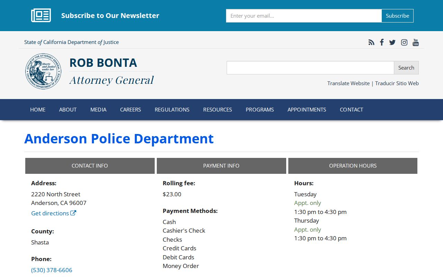This screenshot has width=443, height=277.
Task: Open the REGULATIONS menu
Action: click(x=172, y=109)
